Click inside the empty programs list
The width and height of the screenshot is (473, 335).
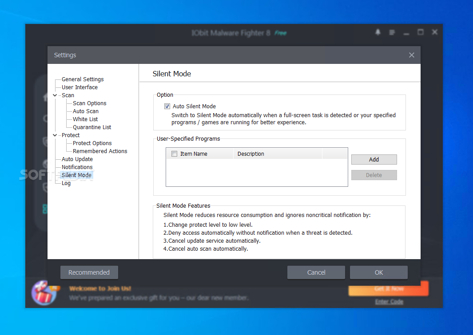point(257,172)
